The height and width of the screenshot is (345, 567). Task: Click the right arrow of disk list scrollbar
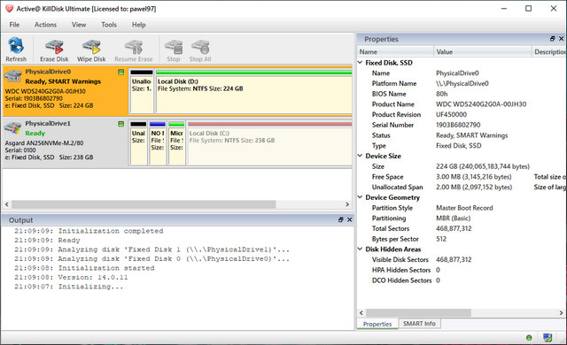[x=347, y=204]
